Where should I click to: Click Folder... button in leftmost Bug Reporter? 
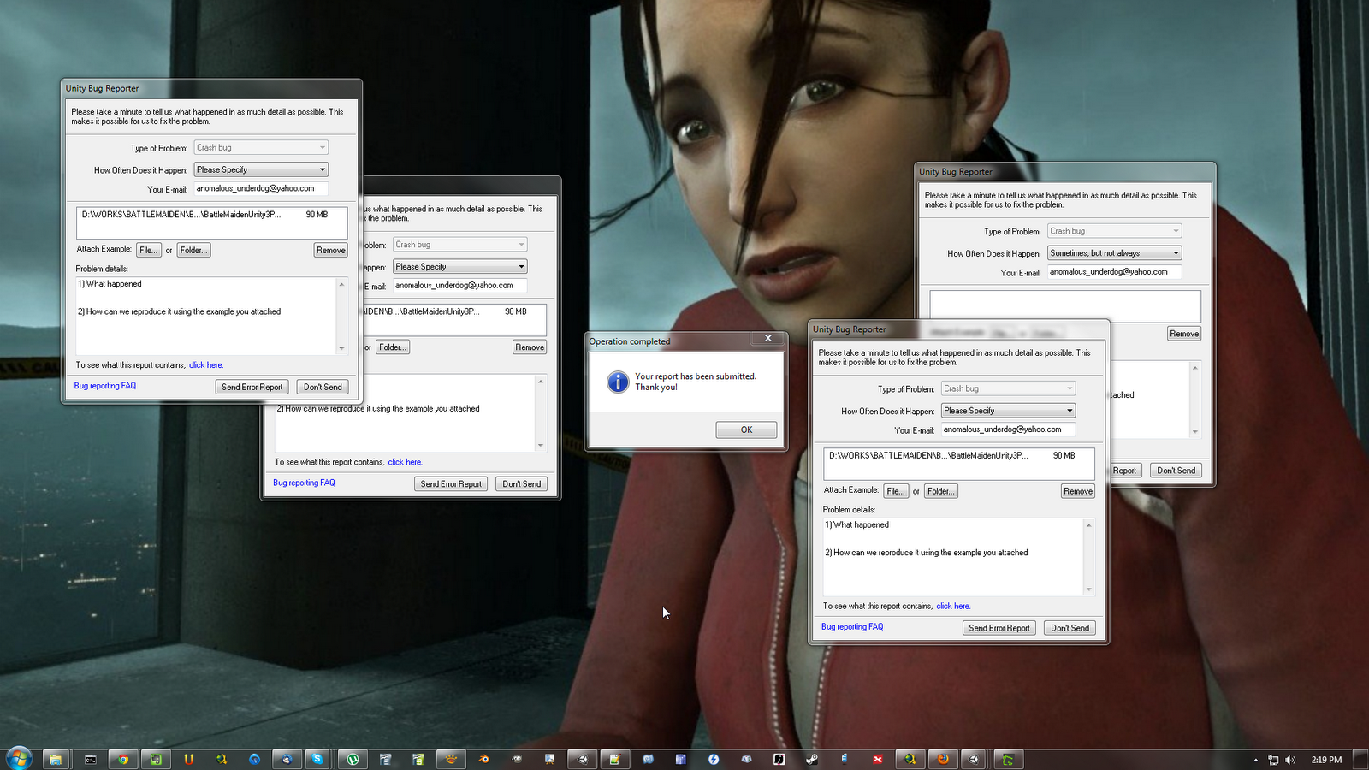click(193, 250)
